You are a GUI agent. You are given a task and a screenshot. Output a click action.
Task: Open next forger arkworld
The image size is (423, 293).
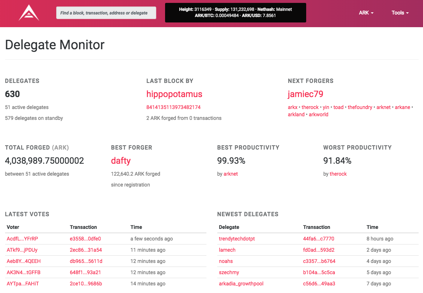(x=318, y=114)
